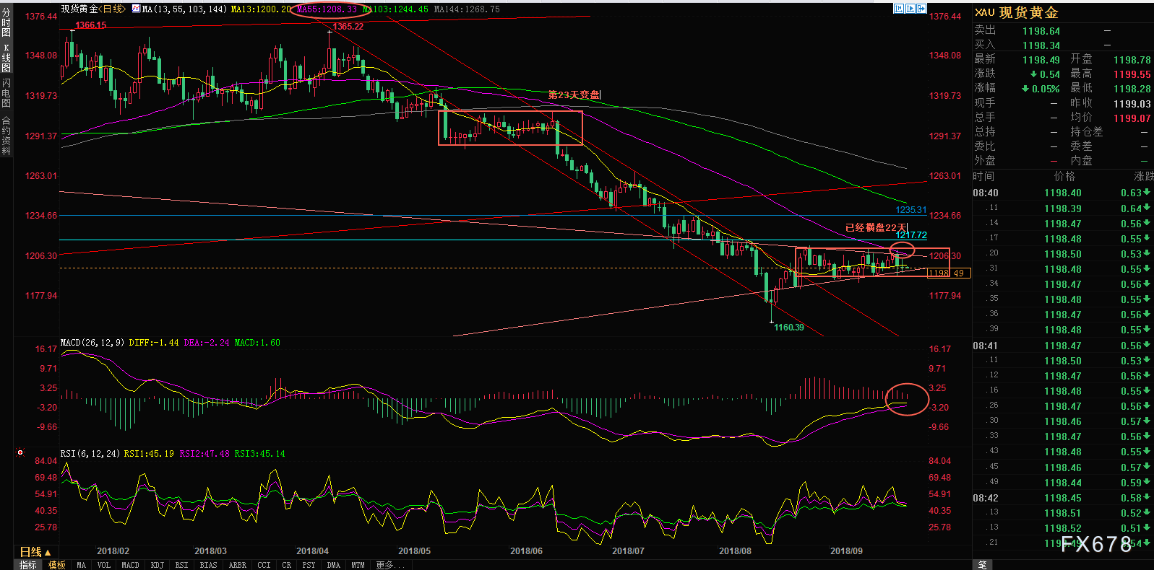Viewport: 1154px width, 570px height.
Task: Click the 笔 button below the tick list
Action: tap(983, 565)
